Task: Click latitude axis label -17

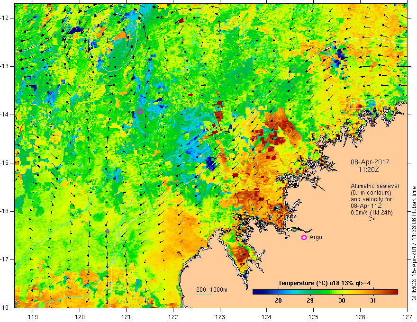Action: 5,259
